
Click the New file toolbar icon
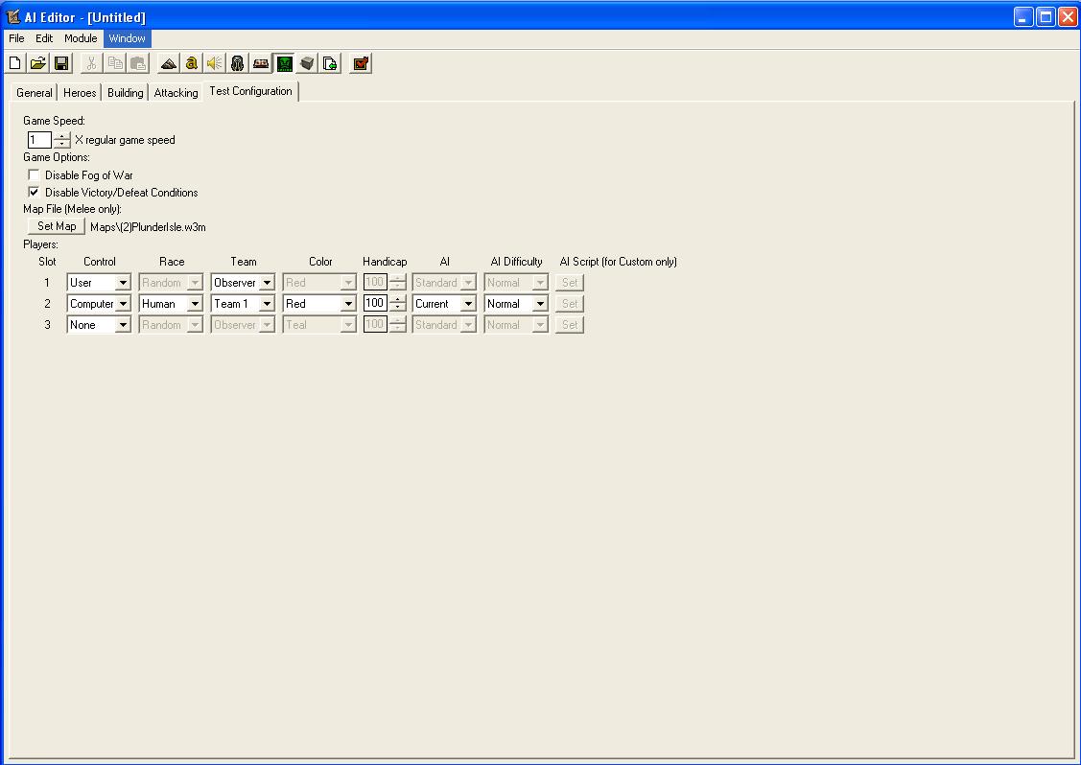coord(15,63)
